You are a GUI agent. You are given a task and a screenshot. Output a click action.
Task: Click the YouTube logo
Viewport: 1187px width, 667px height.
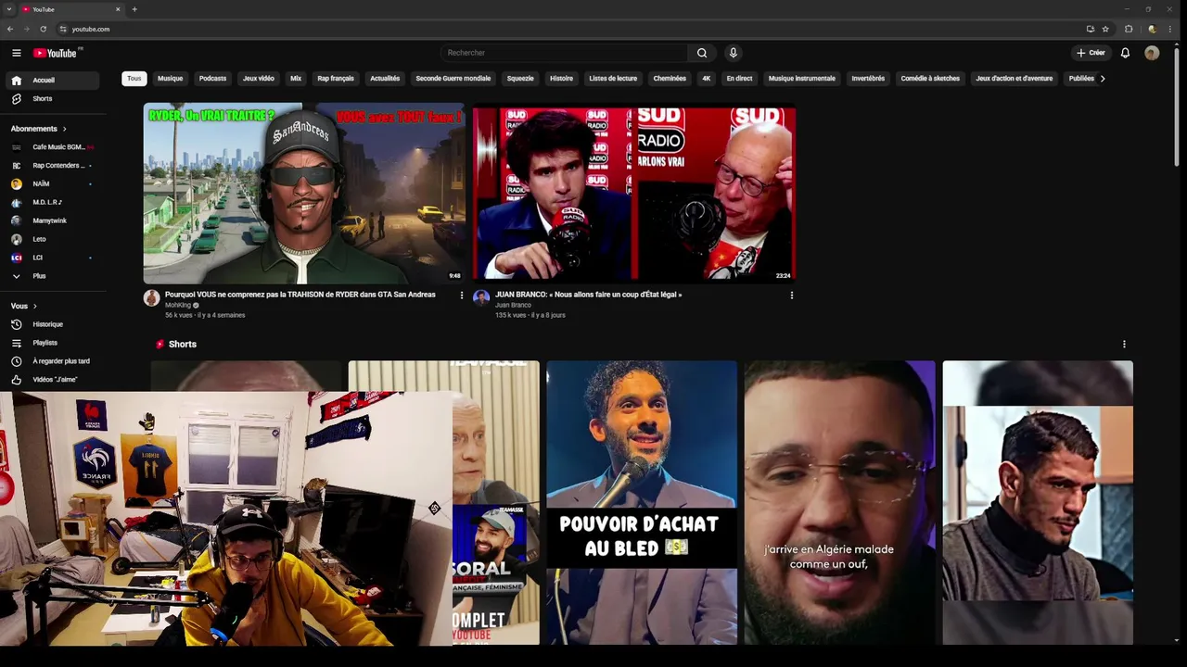pos(57,53)
